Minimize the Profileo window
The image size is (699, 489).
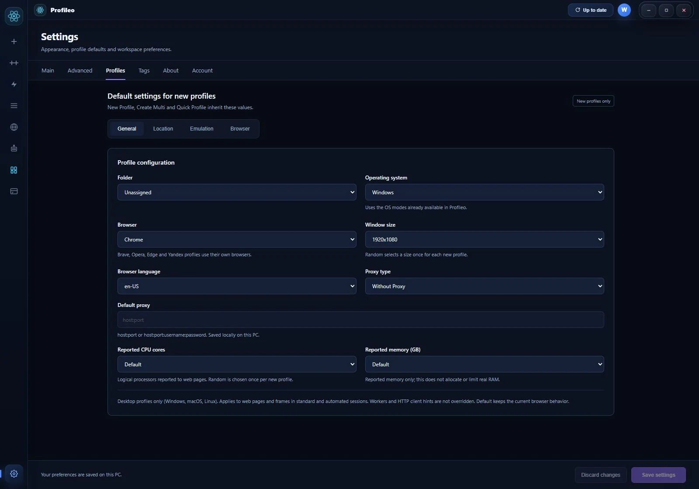tap(649, 10)
